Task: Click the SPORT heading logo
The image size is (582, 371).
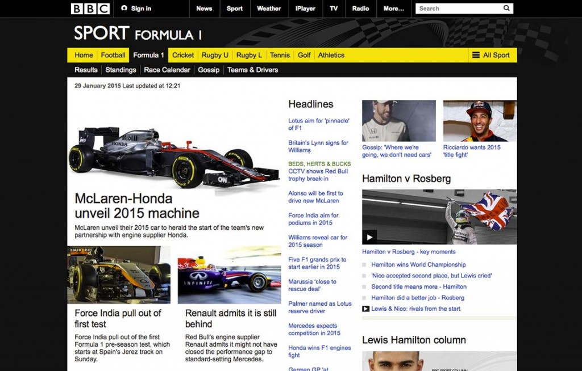Action: 101,32
